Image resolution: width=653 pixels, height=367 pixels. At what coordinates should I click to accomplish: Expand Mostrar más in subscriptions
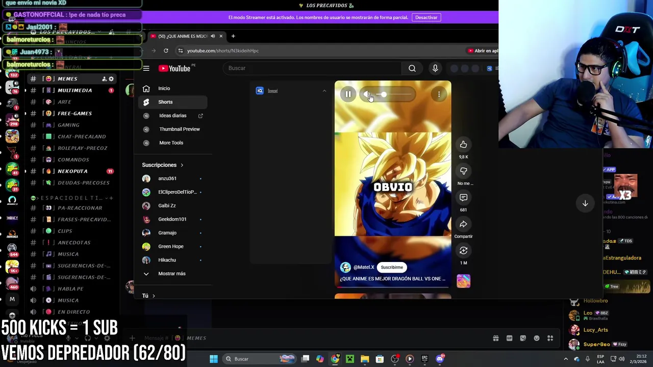173,274
